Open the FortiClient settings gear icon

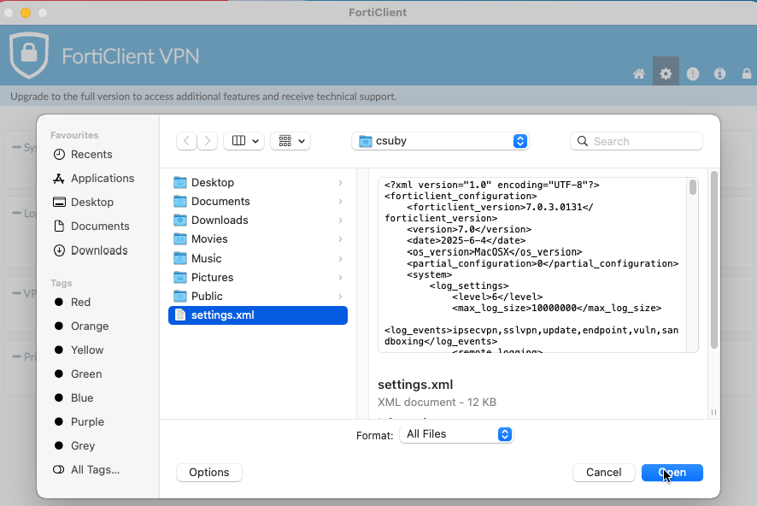(x=666, y=72)
